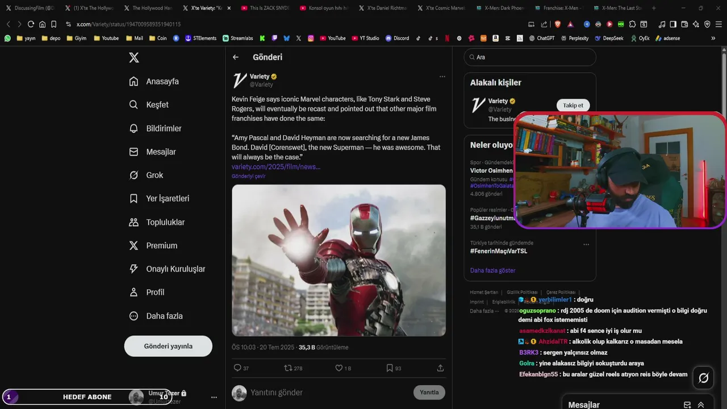Go back with Gönderi arrow
727x409 pixels.
coord(236,57)
